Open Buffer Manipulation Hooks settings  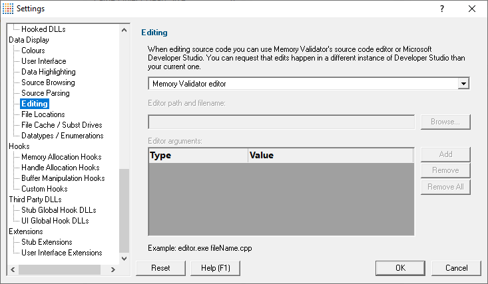63,178
